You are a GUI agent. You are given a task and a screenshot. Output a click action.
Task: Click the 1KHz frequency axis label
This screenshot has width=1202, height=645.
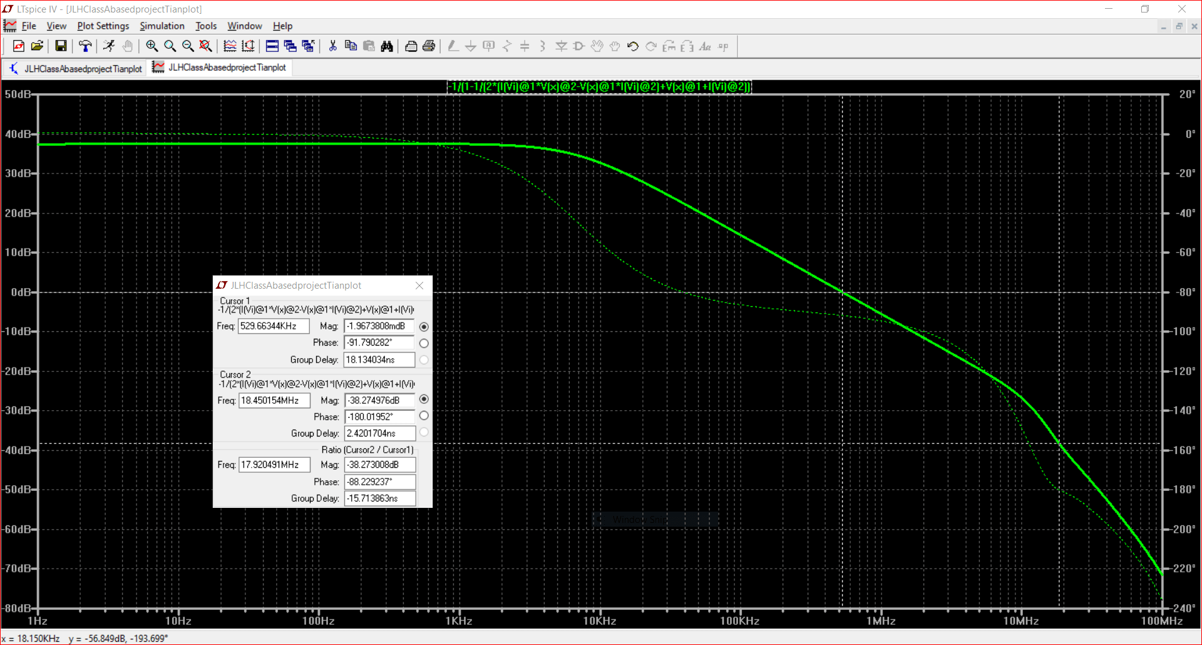coord(459,621)
